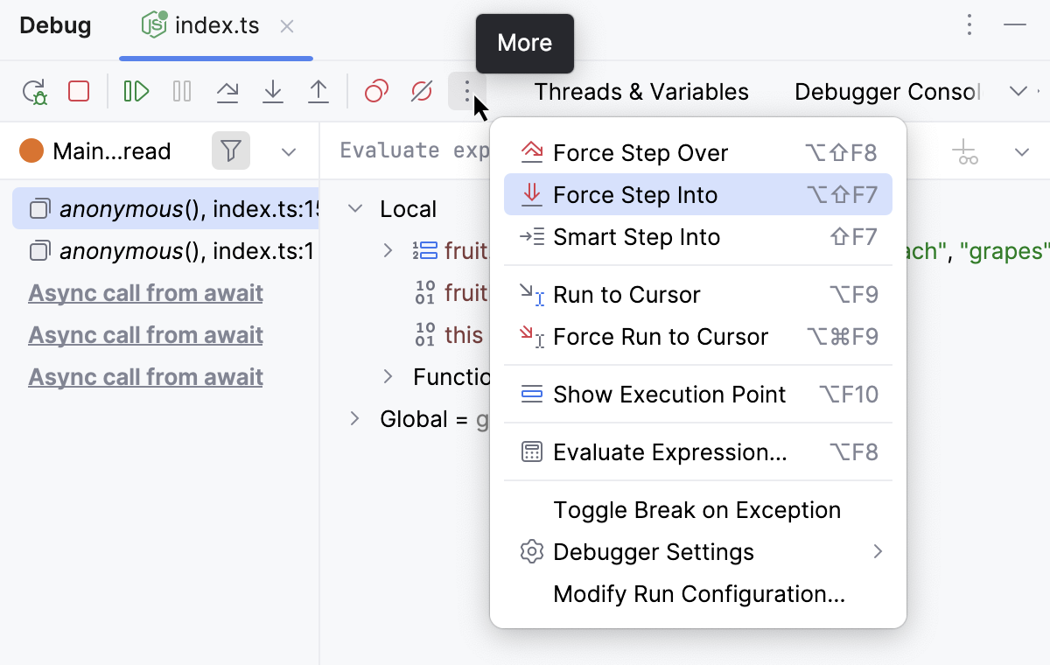Resume program execution
1050x665 pixels.
coord(135,91)
